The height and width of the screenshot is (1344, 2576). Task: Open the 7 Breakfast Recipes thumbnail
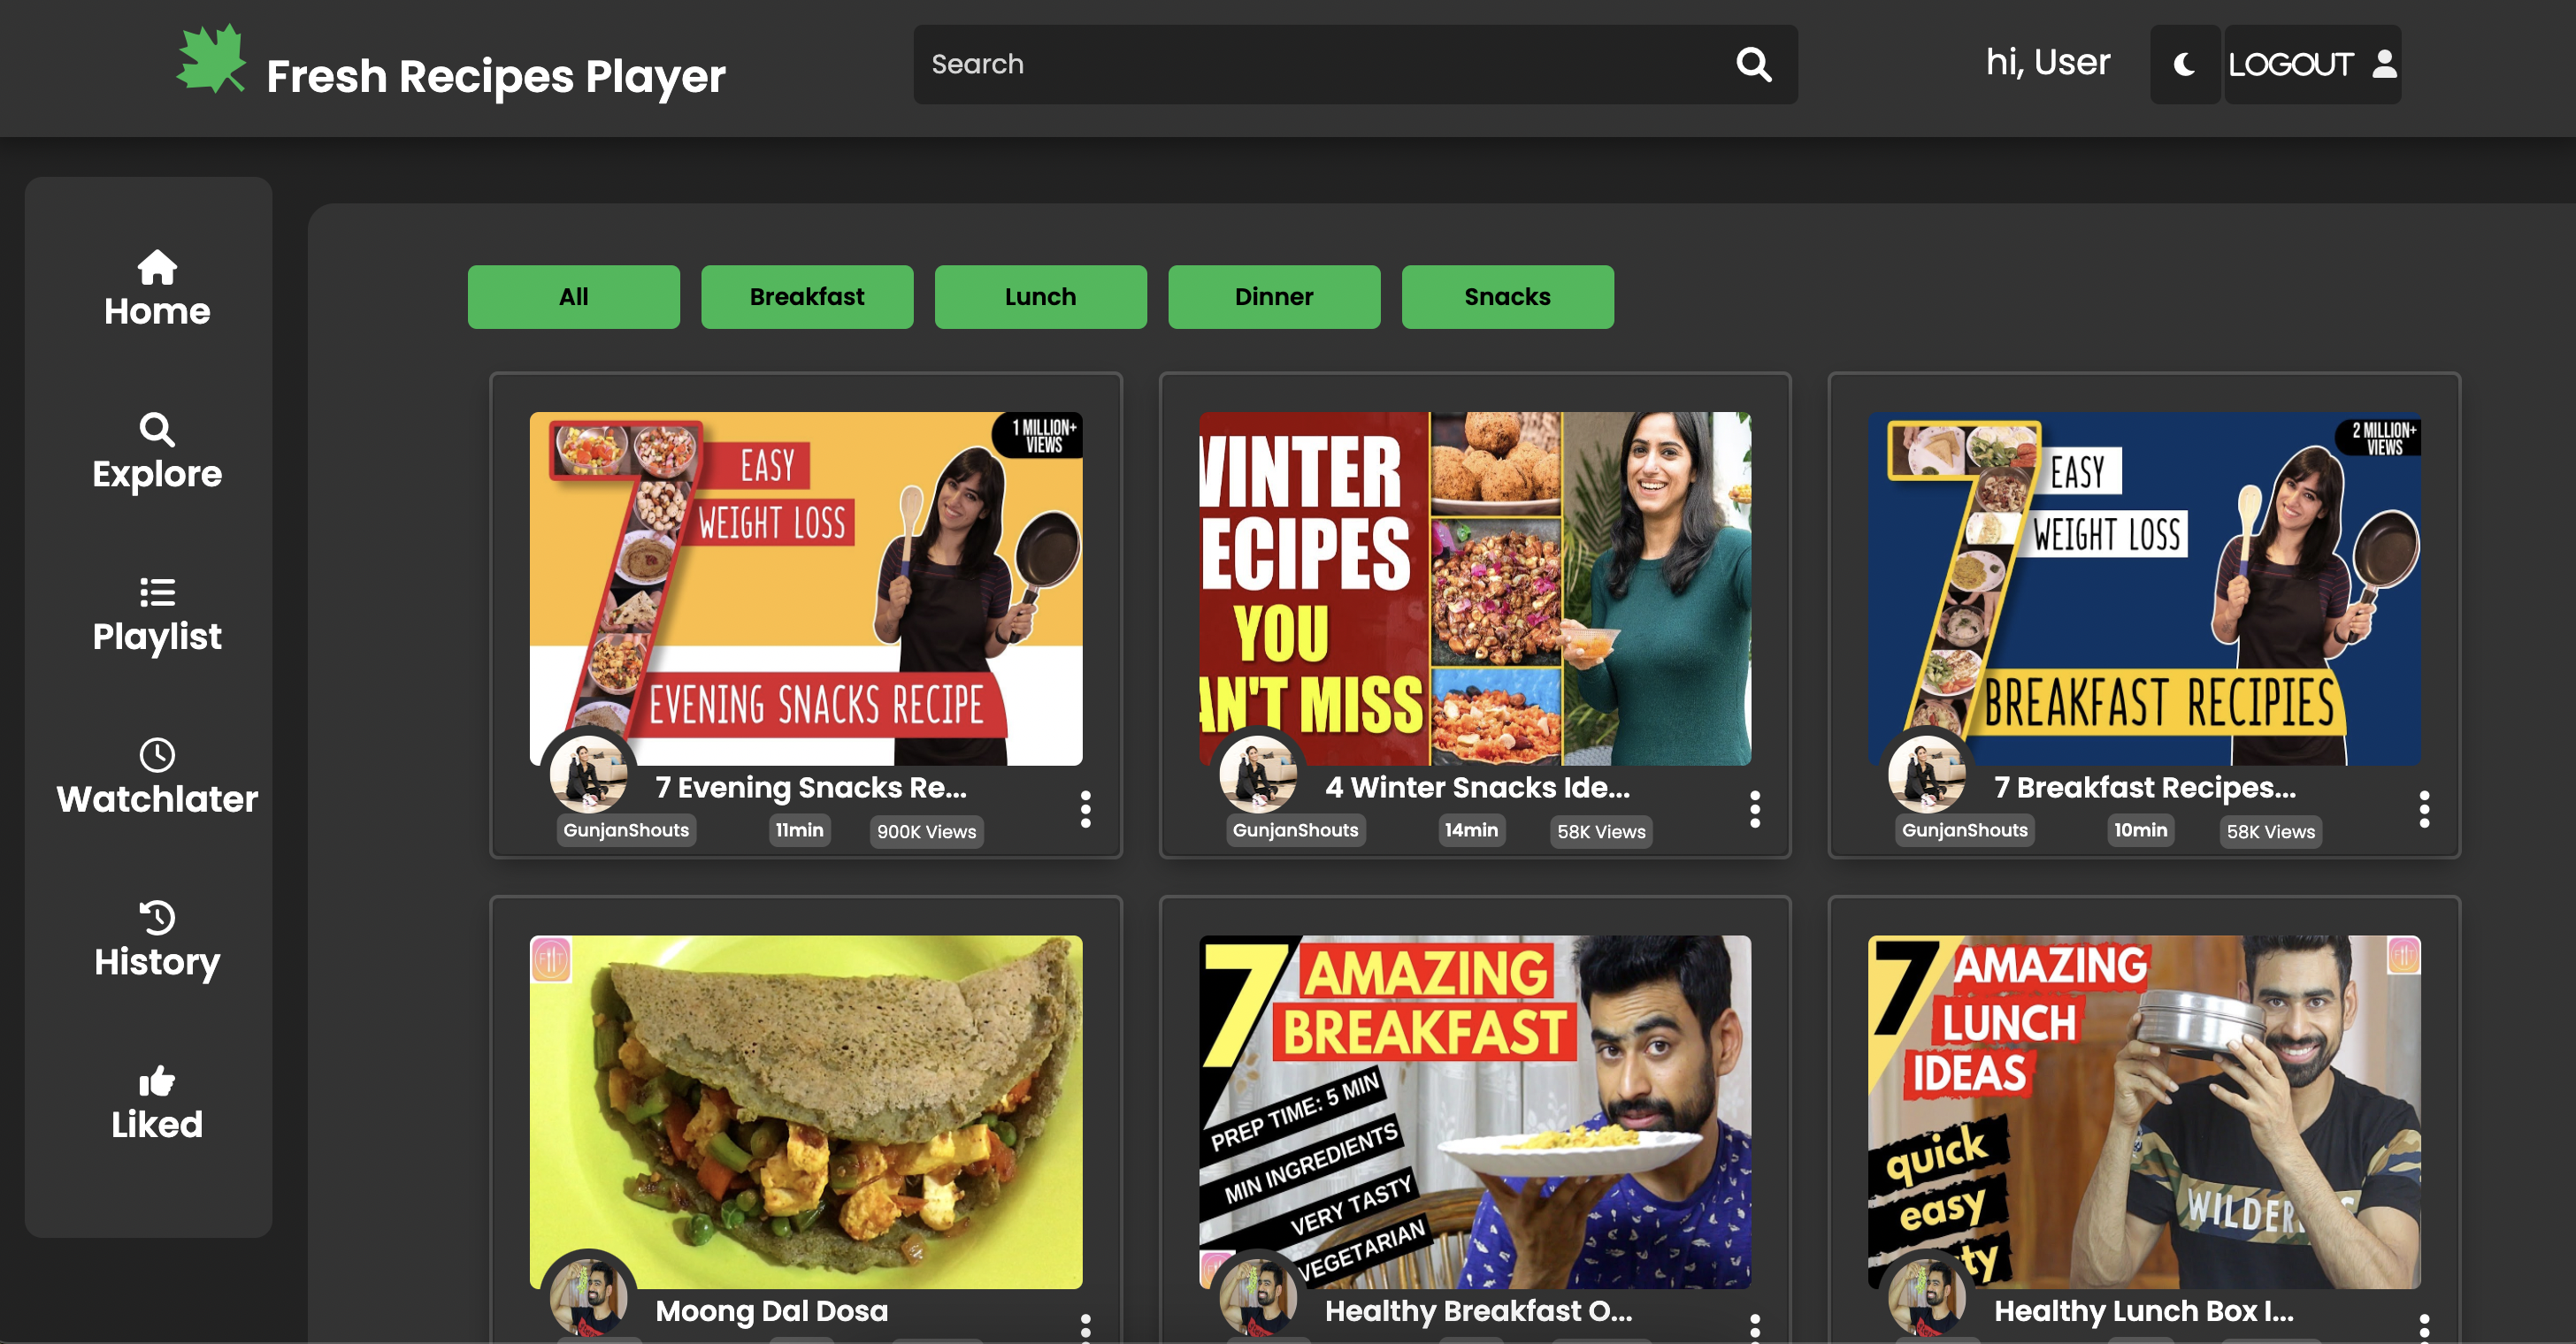(x=2144, y=589)
